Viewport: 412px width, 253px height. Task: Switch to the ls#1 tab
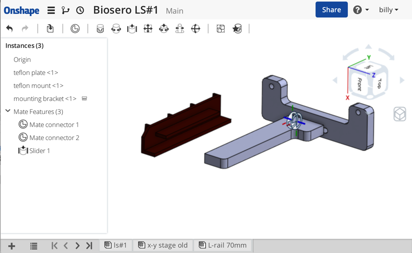coord(116,245)
